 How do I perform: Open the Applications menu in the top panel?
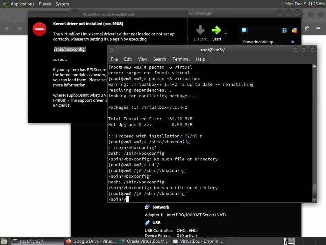pyautogui.click(x=23, y=4)
